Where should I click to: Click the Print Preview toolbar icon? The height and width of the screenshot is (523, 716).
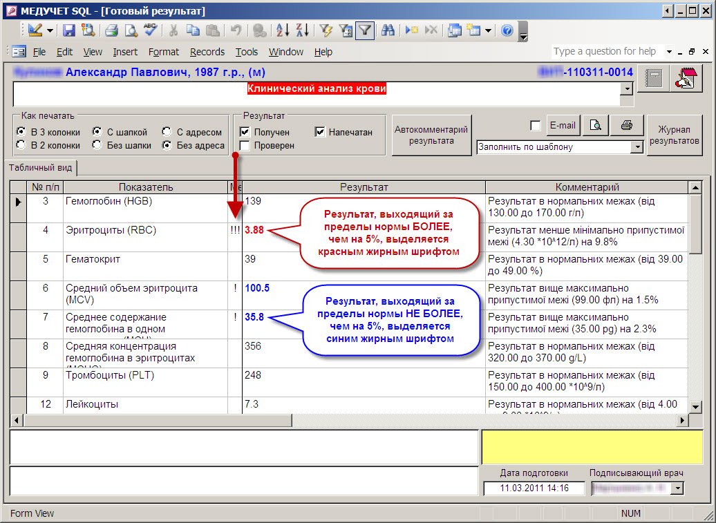click(x=131, y=30)
